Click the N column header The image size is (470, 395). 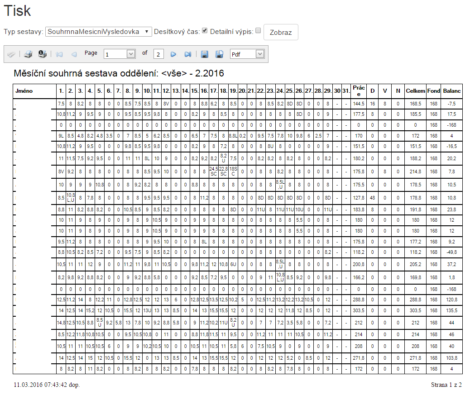tap(398, 91)
